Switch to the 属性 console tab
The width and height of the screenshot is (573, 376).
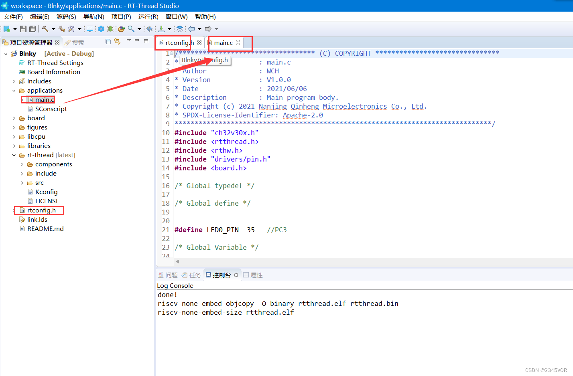[256, 275]
